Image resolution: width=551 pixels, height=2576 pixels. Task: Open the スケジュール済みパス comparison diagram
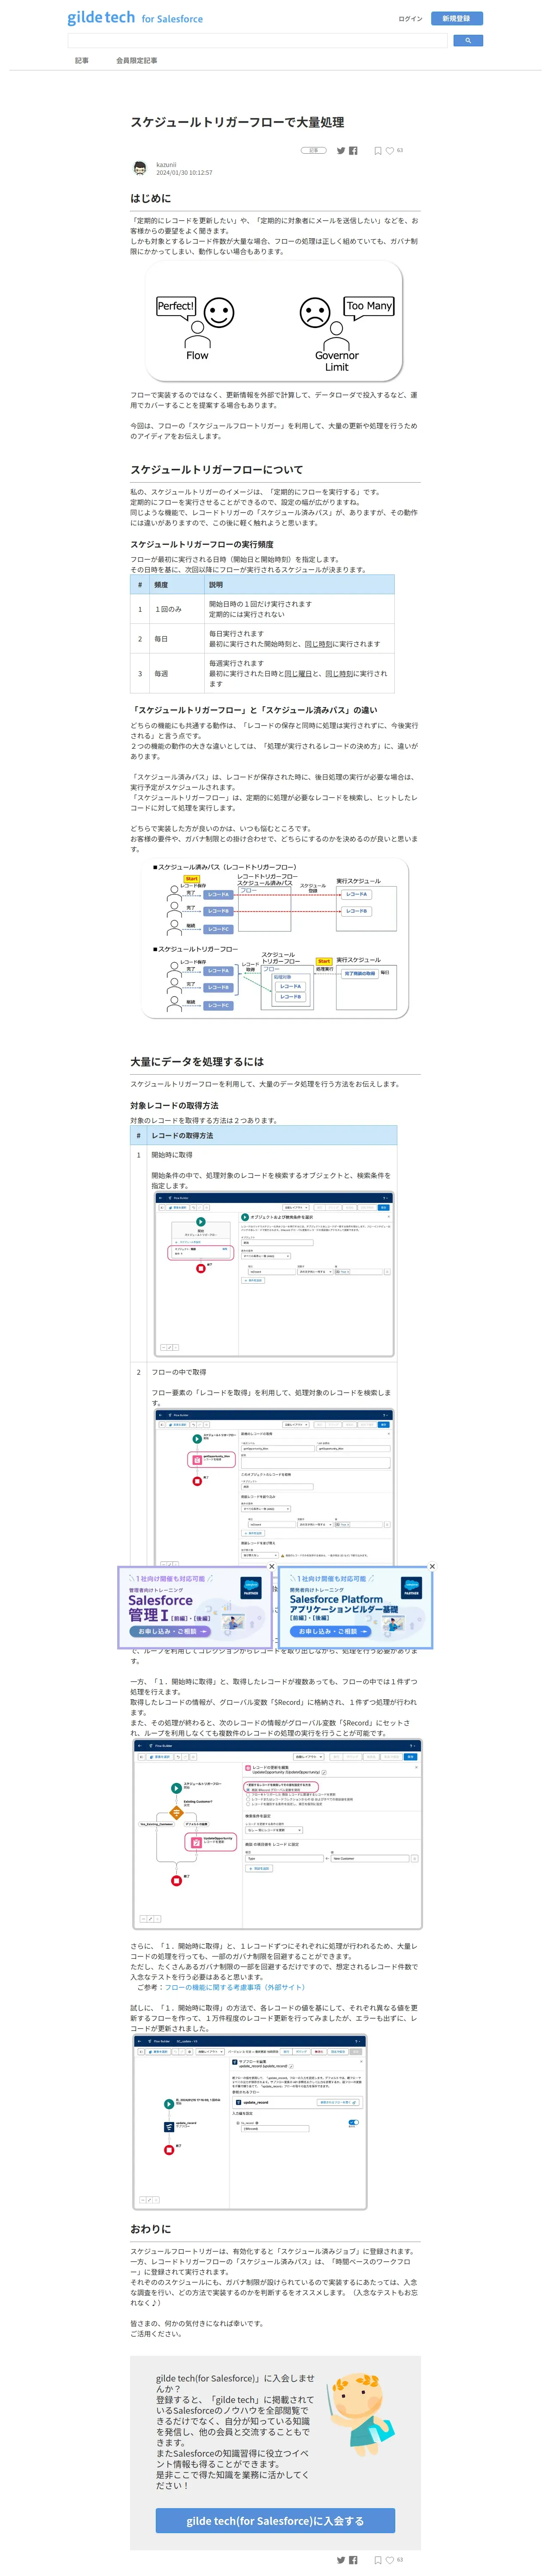(x=275, y=938)
